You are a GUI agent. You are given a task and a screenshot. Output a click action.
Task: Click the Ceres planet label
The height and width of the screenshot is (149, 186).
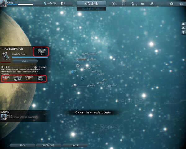click(109, 127)
